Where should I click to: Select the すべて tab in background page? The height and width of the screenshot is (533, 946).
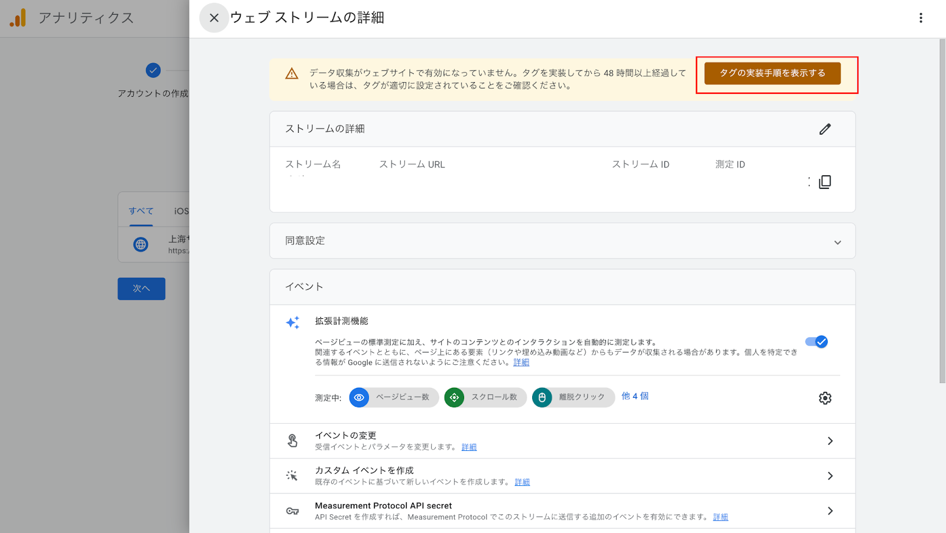tap(141, 211)
